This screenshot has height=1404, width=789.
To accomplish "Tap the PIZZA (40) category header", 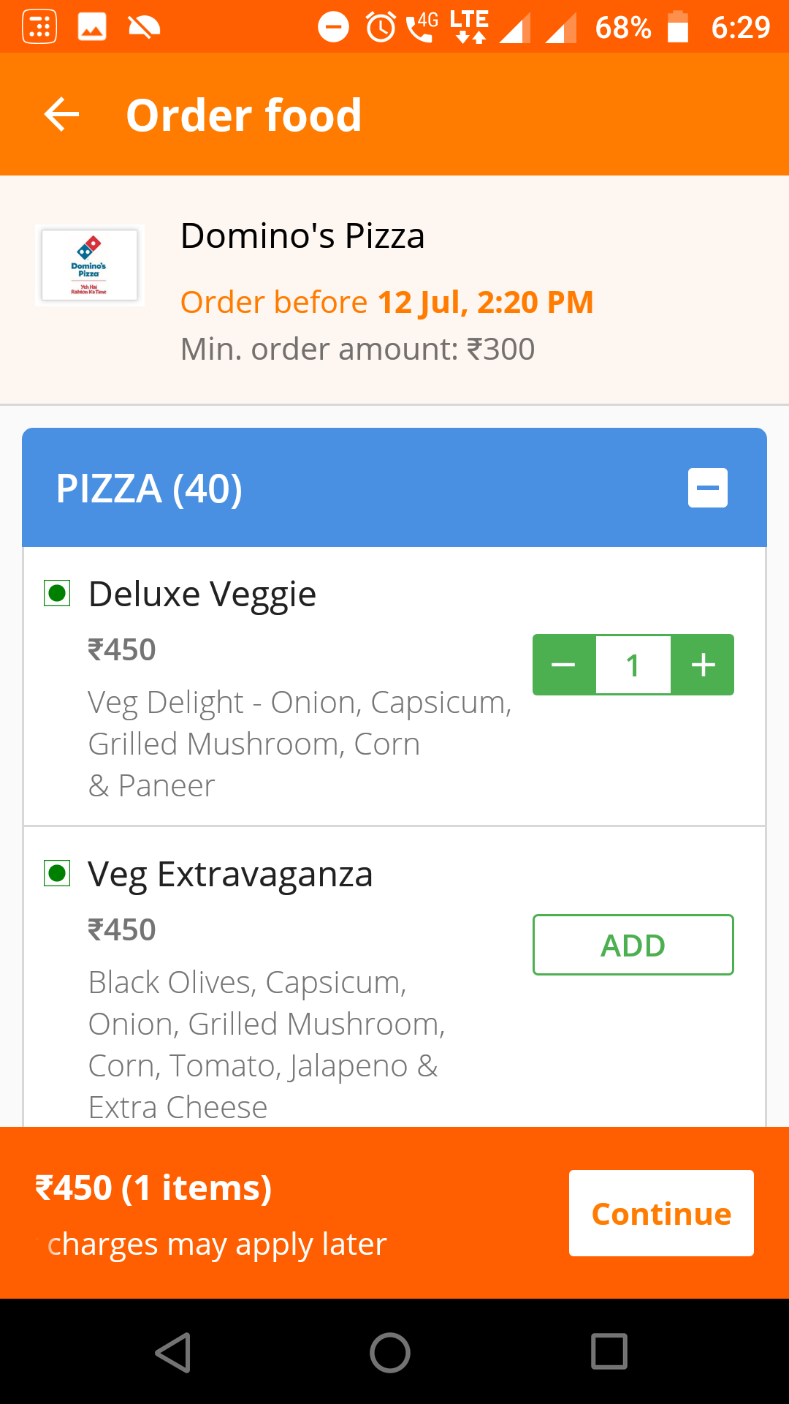I will (x=150, y=488).
